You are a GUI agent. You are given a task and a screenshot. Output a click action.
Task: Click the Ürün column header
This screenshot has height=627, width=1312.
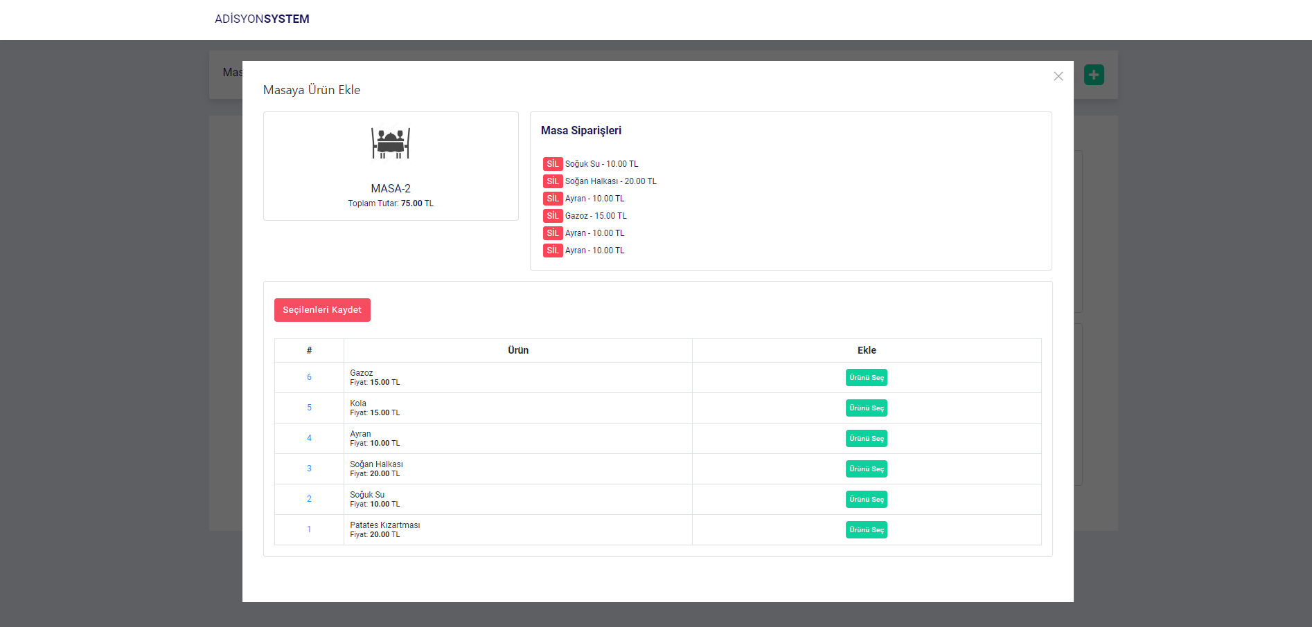tap(517, 350)
